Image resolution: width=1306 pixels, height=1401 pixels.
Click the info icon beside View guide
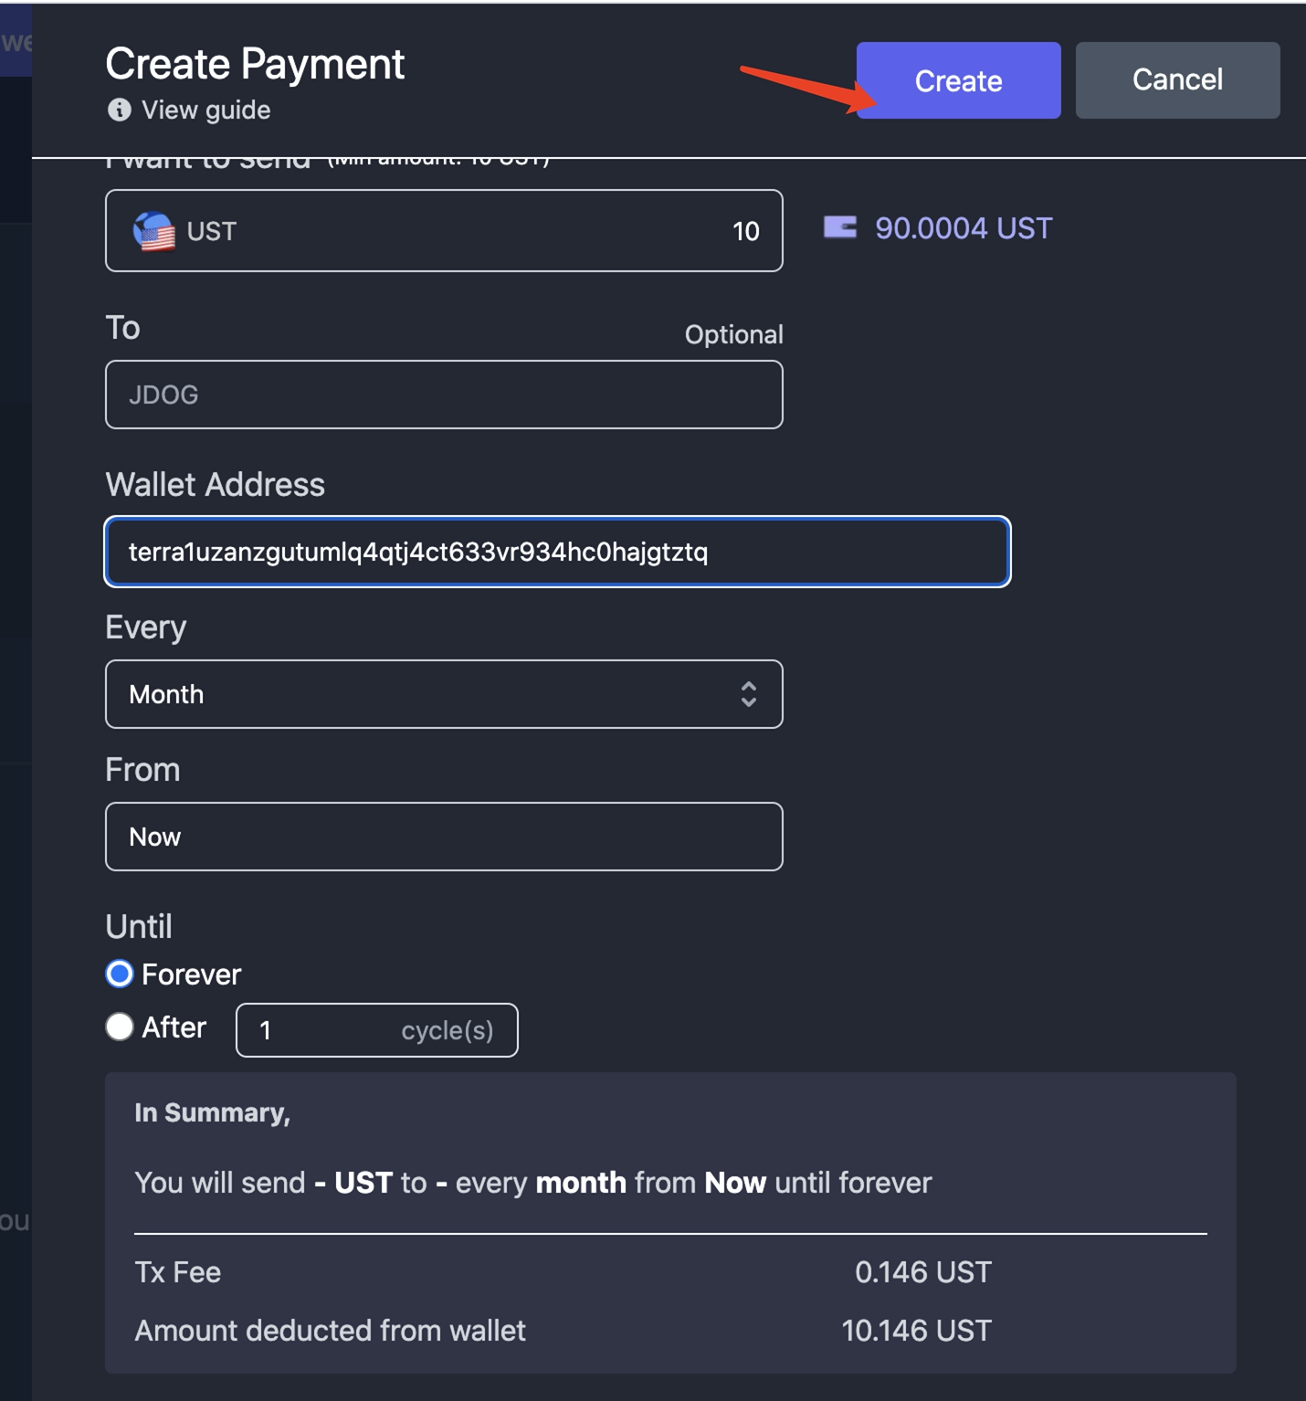119,111
